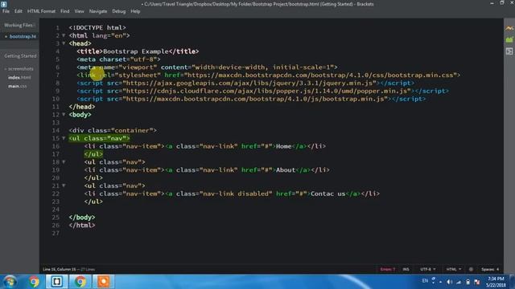Click the div class="container" line
The image size is (515, 289).
coord(113,130)
